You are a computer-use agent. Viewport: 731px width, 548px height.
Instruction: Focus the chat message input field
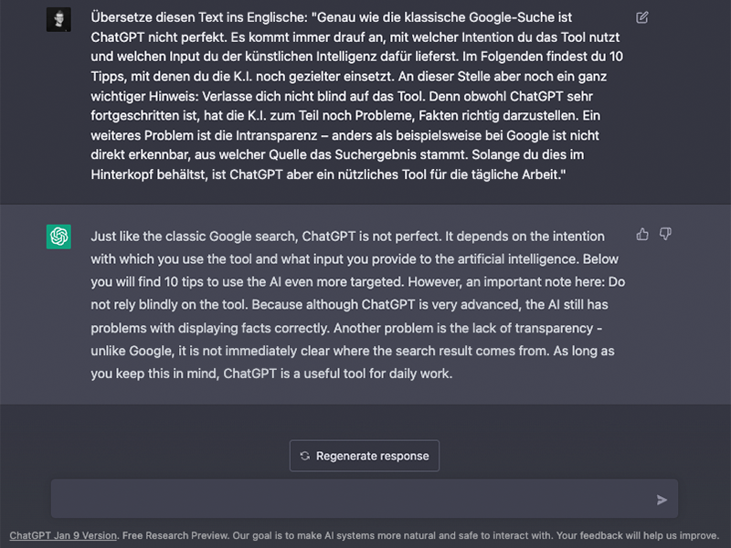[x=352, y=499]
